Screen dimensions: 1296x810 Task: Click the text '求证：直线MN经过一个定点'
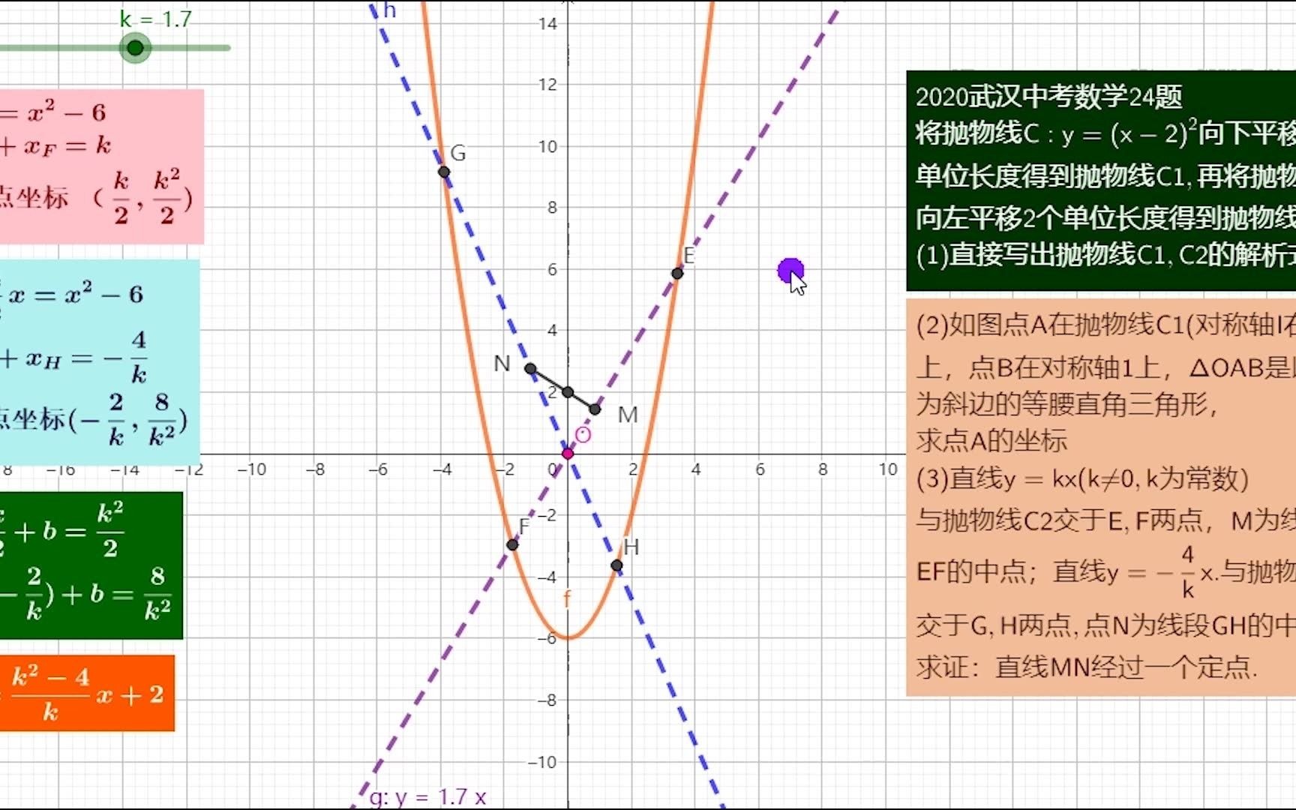pyautogui.click(x=1086, y=667)
